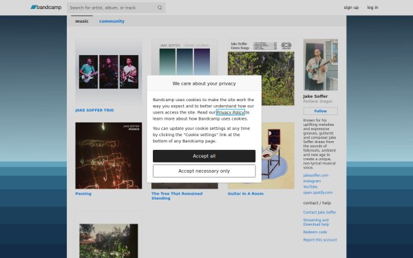Open the YouTube link

pos(310,186)
